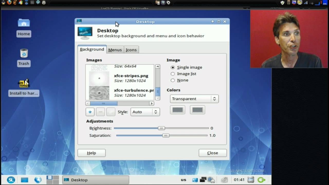Open the Transparent colors dropdown

[194, 99]
